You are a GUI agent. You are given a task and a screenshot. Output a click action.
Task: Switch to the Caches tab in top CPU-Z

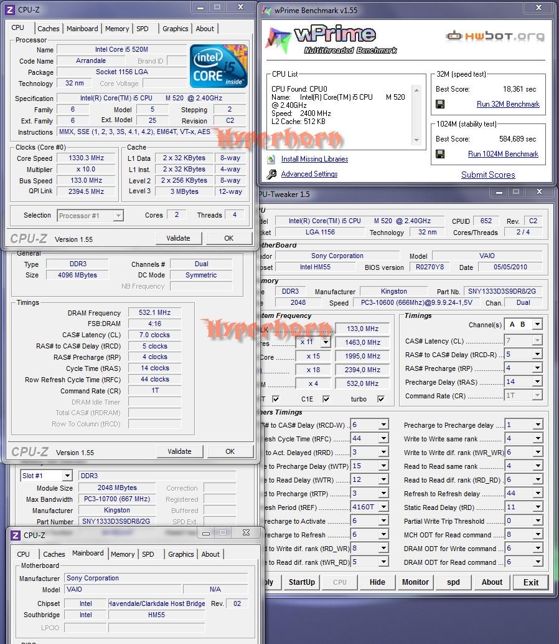click(49, 29)
